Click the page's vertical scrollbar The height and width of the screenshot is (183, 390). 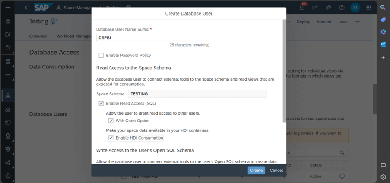374,99
